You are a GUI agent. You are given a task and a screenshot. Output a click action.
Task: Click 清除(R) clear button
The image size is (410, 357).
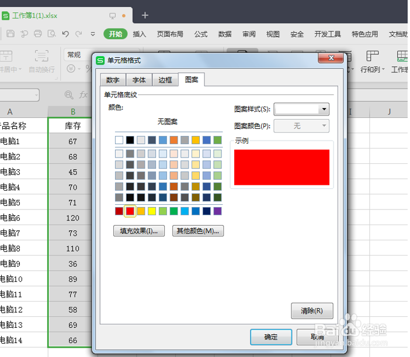pyautogui.click(x=312, y=311)
